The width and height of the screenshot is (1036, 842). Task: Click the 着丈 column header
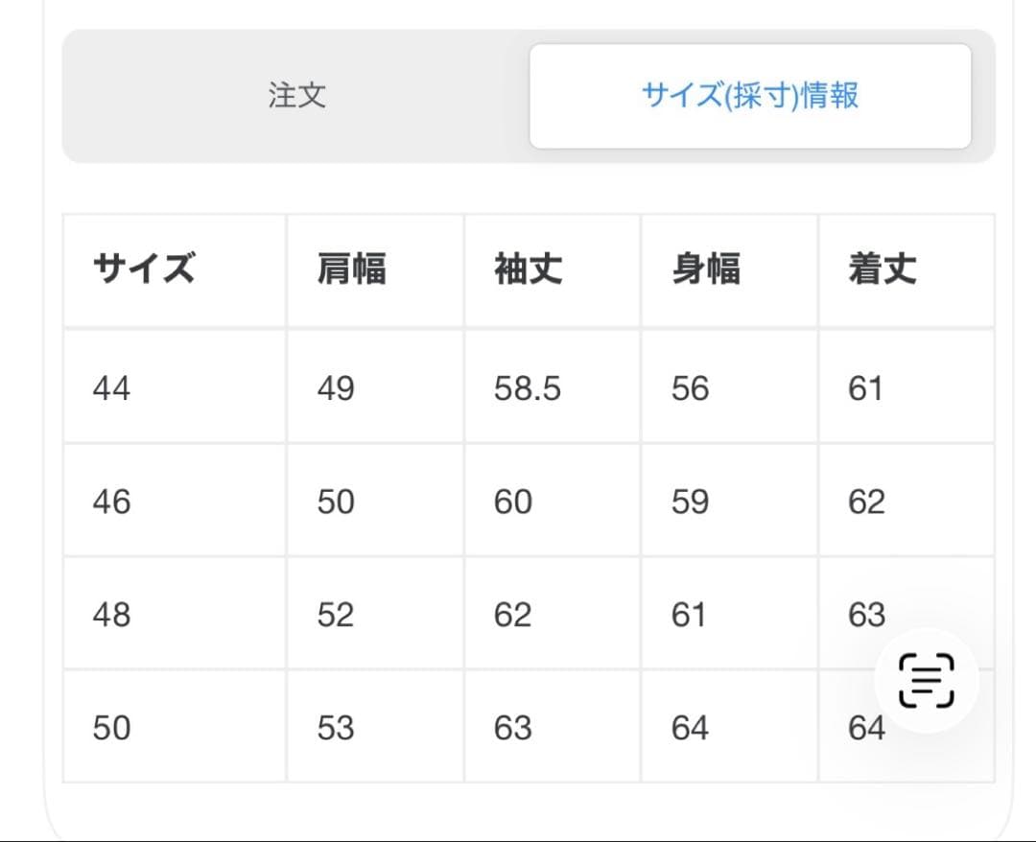[x=883, y=269]
